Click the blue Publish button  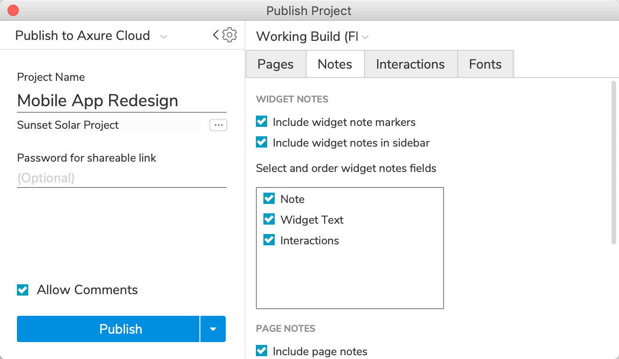click(108, 329)
